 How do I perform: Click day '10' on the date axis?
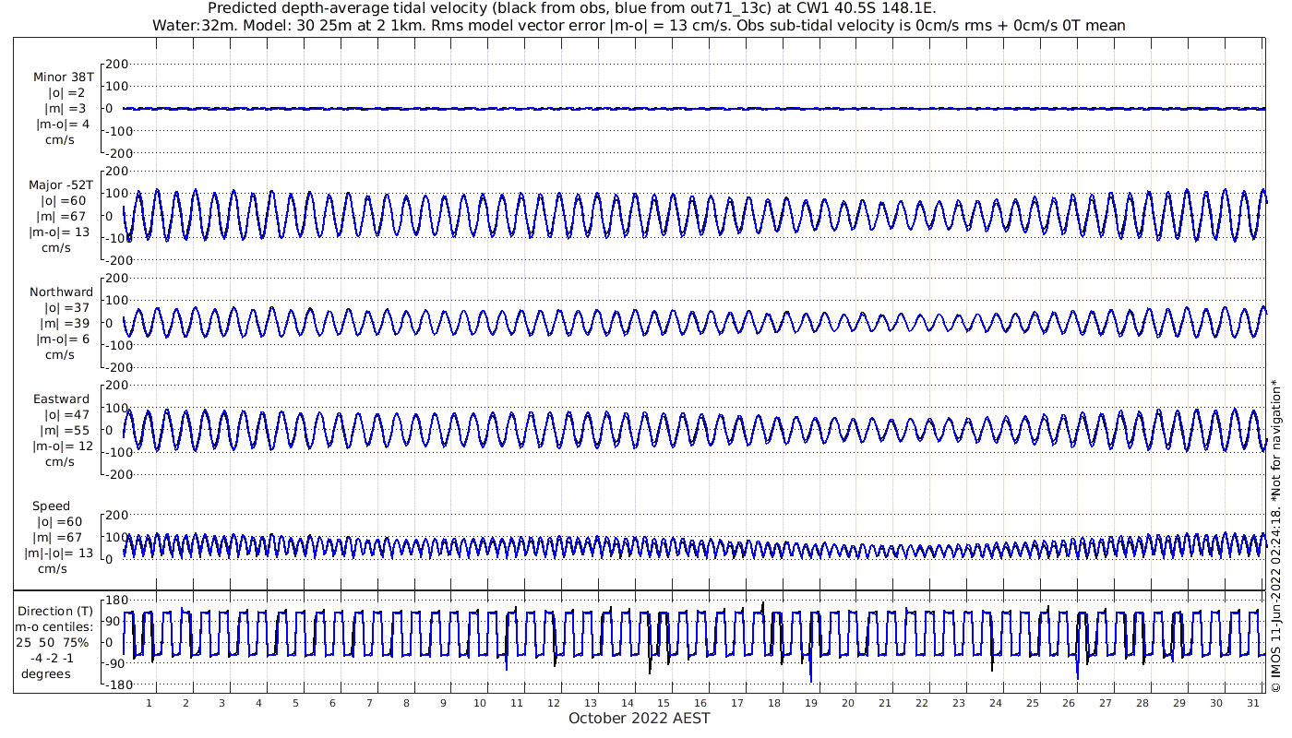[x=479, y=702]
